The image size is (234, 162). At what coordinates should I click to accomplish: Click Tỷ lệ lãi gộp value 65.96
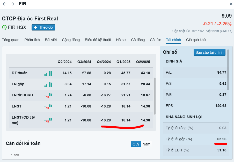coord(222,139)
